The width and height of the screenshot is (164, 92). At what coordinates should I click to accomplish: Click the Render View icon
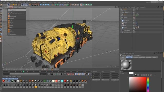coord(33,5)
